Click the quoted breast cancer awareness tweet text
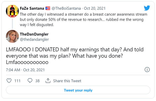The height and width of the screenshot is (101, 156). point(84,20)
